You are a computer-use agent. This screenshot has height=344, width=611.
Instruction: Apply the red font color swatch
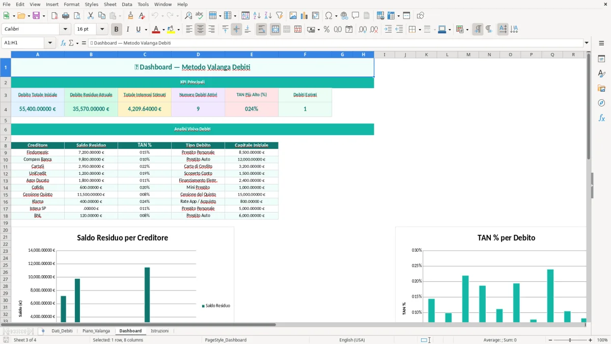coord(156,30)
